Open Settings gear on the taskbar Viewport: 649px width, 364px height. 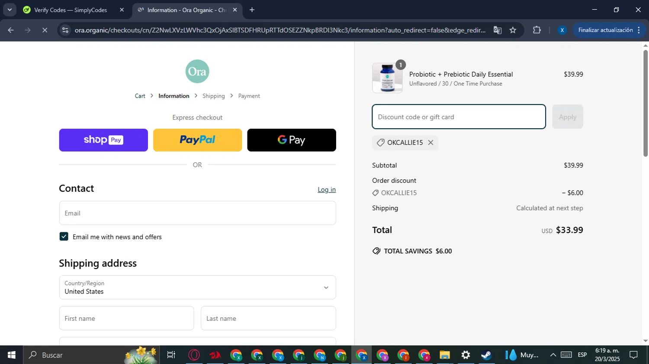(466, 355)
